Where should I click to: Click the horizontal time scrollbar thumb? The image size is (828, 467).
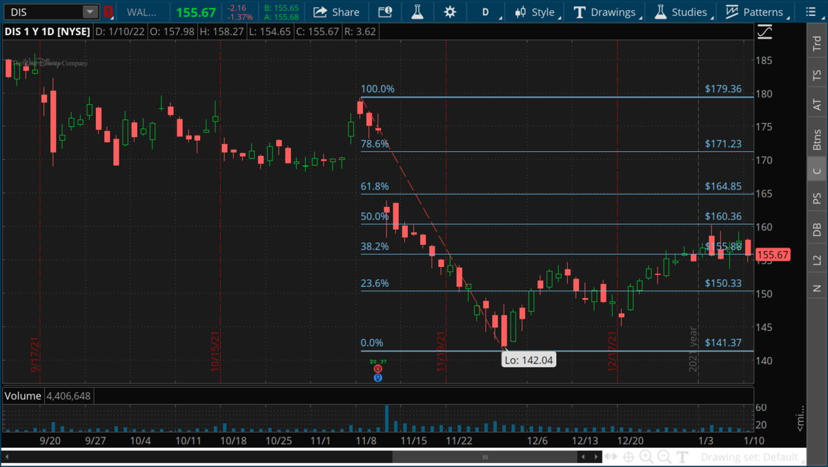click(485, 457)
